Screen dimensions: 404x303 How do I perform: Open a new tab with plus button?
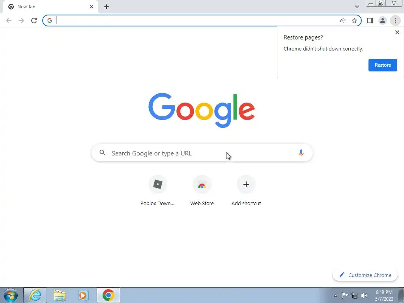(107, 7)
